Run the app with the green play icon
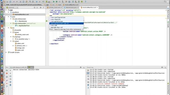170x95 pixels. coord(54,2)
